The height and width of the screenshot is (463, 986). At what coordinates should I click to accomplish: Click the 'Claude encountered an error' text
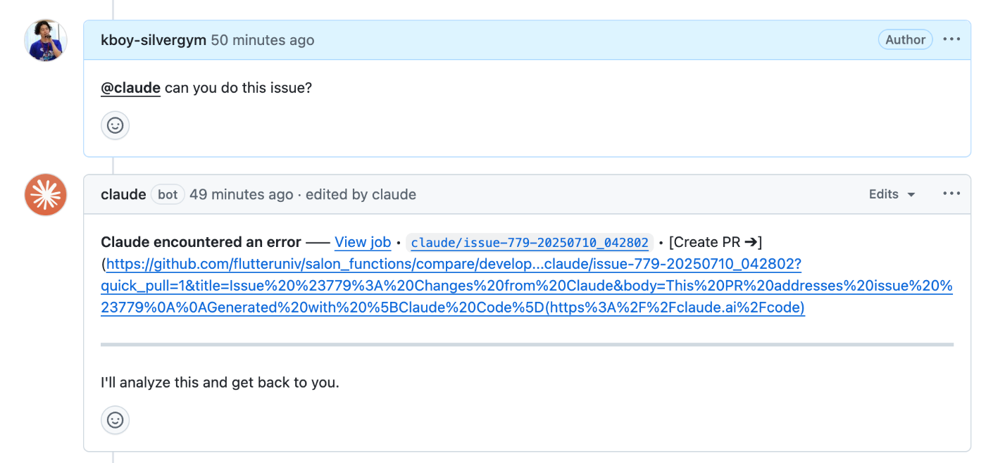pos(201,242)
